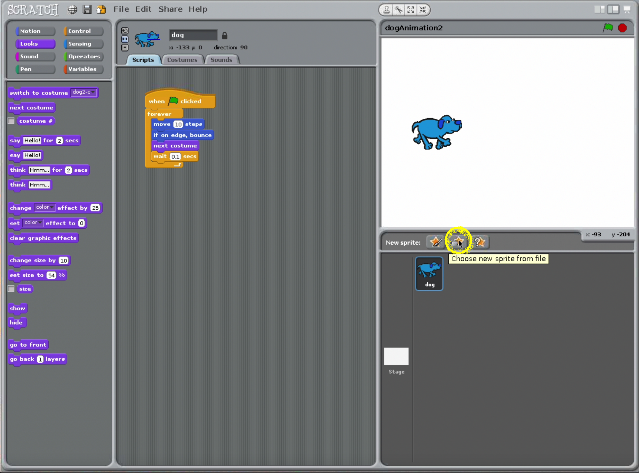Click the Save project disk icon
Screen dimensions: 639x473
[x=87, y=9]
